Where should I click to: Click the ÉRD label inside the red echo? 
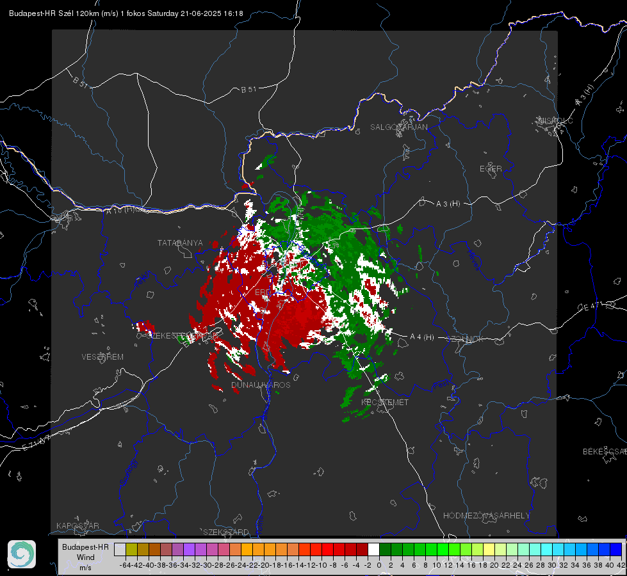click(263, 292)
